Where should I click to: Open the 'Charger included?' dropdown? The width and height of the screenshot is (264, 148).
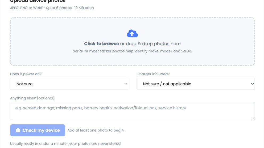click(196, 84)
